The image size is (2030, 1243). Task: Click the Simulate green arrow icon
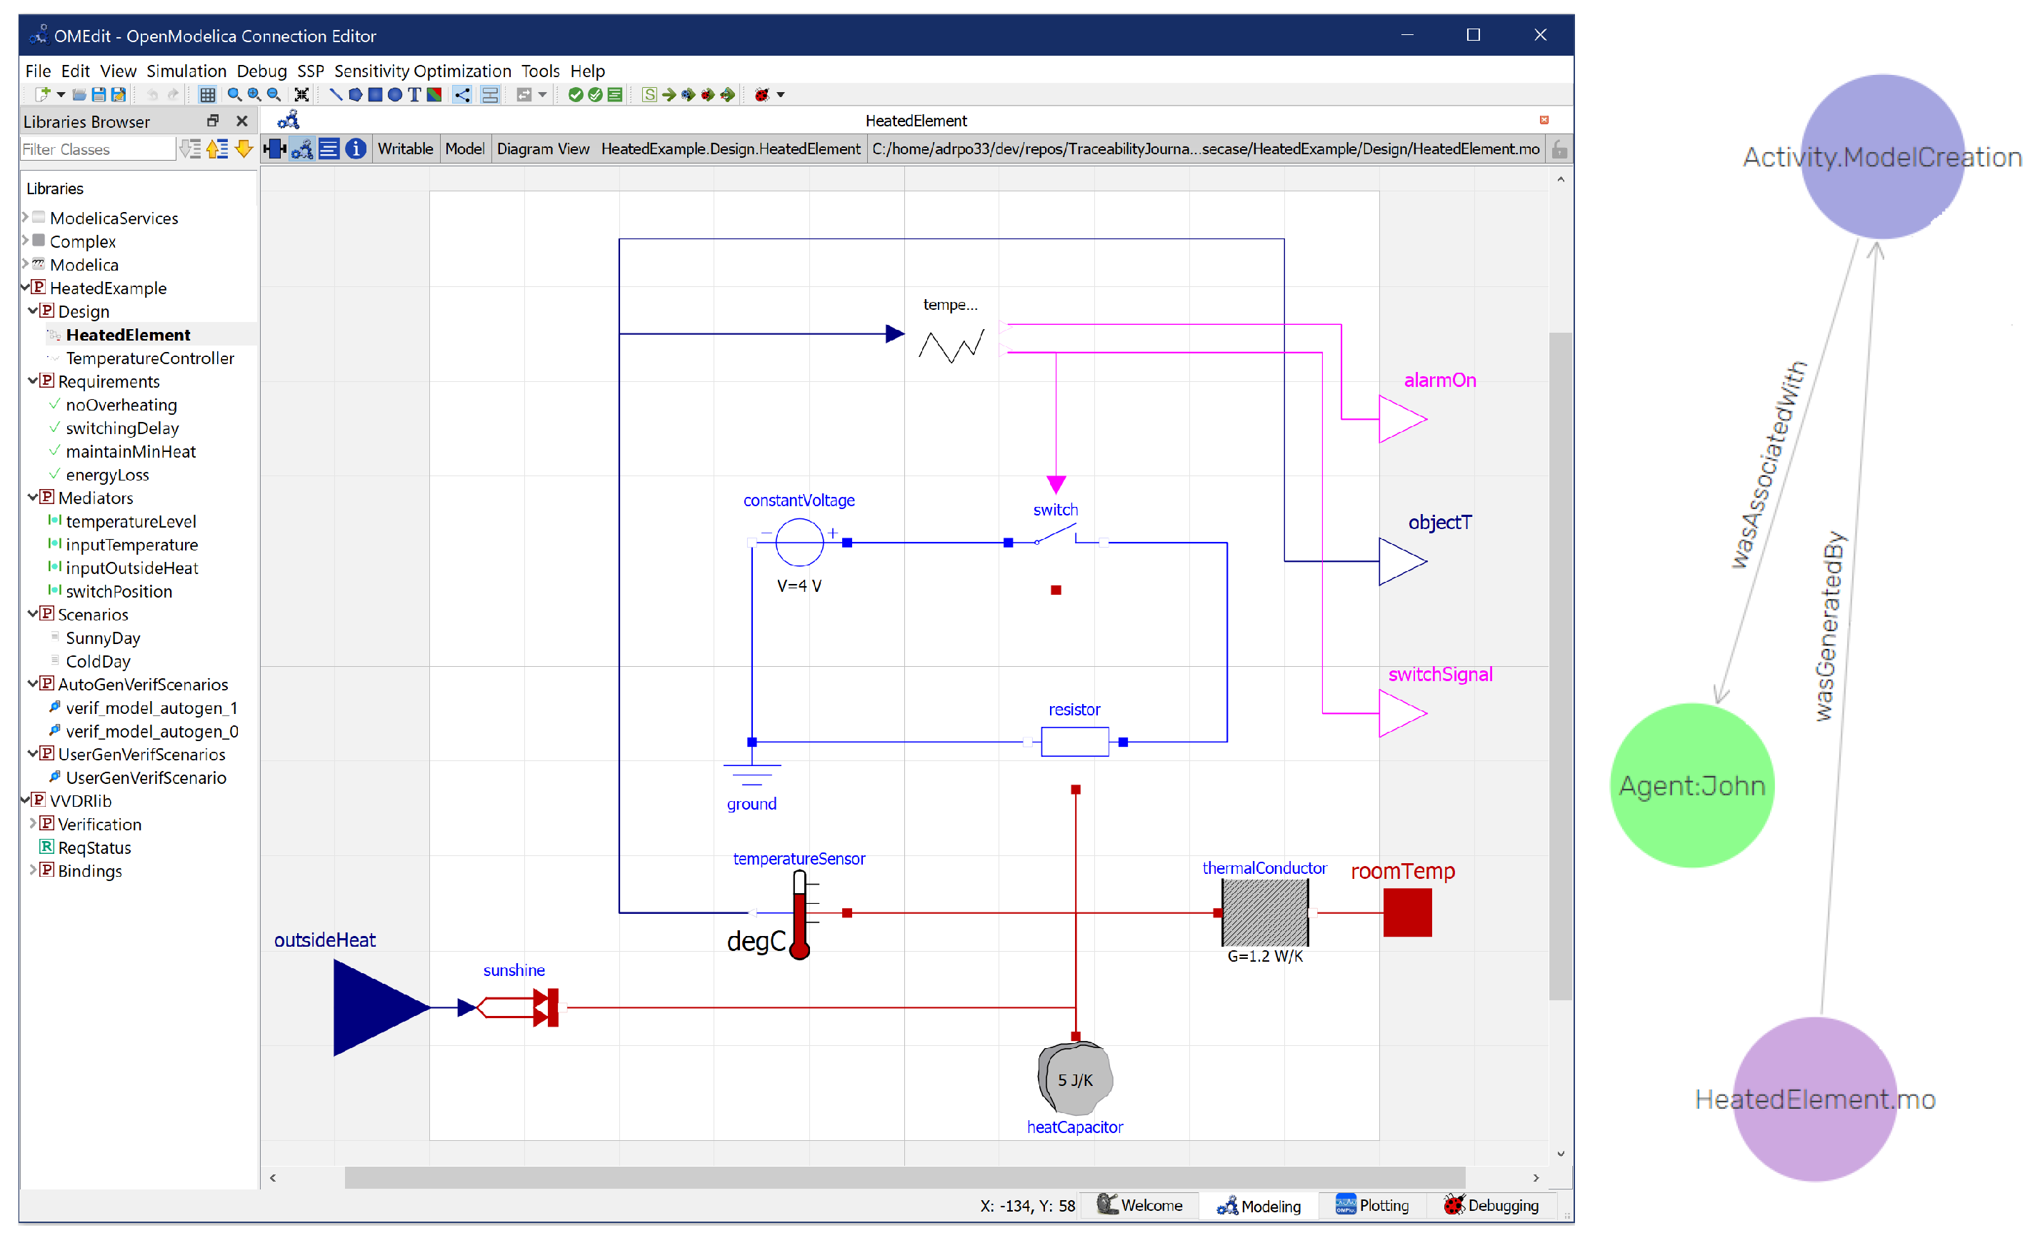point(669,95)
